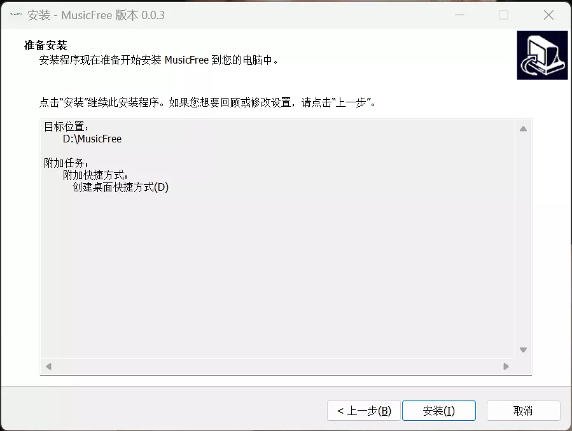Click the horizontal scrollbar left arrow
Viewport: 572px width, 431px height.
coord(49,366)
